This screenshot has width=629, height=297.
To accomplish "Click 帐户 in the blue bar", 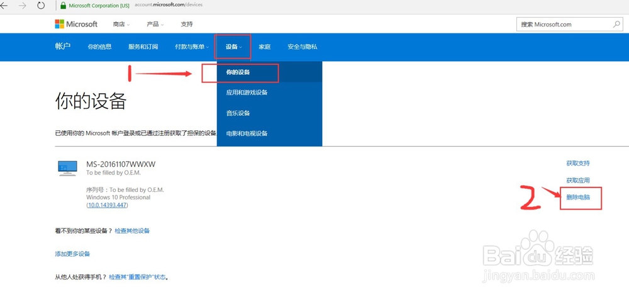I will coord(62,47).
